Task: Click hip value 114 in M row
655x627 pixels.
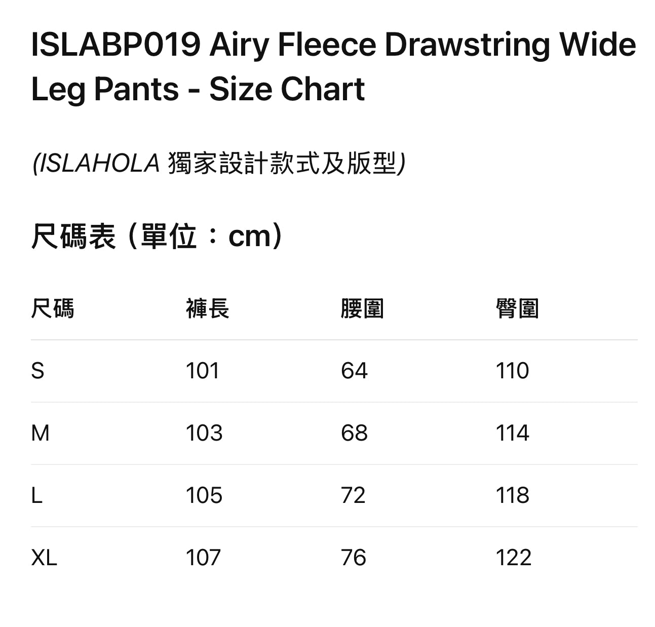Action: (512, 434)
